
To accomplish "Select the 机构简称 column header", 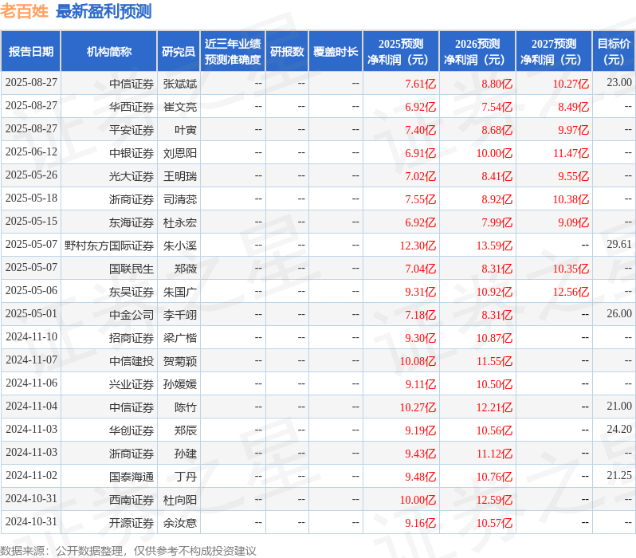I will tap(108, 52).
